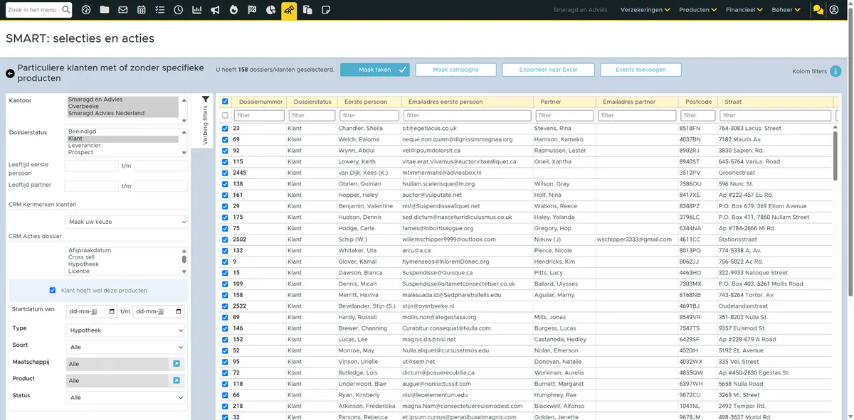Open the 'Maak uw keuze' dropdown
The image size is (854, 420).
pyautogui.click(x=127, y=222)
